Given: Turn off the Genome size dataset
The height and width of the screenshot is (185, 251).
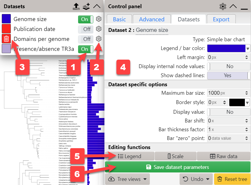Looking at the screenshot, I should pyautogui.click(x=85, y=19).
